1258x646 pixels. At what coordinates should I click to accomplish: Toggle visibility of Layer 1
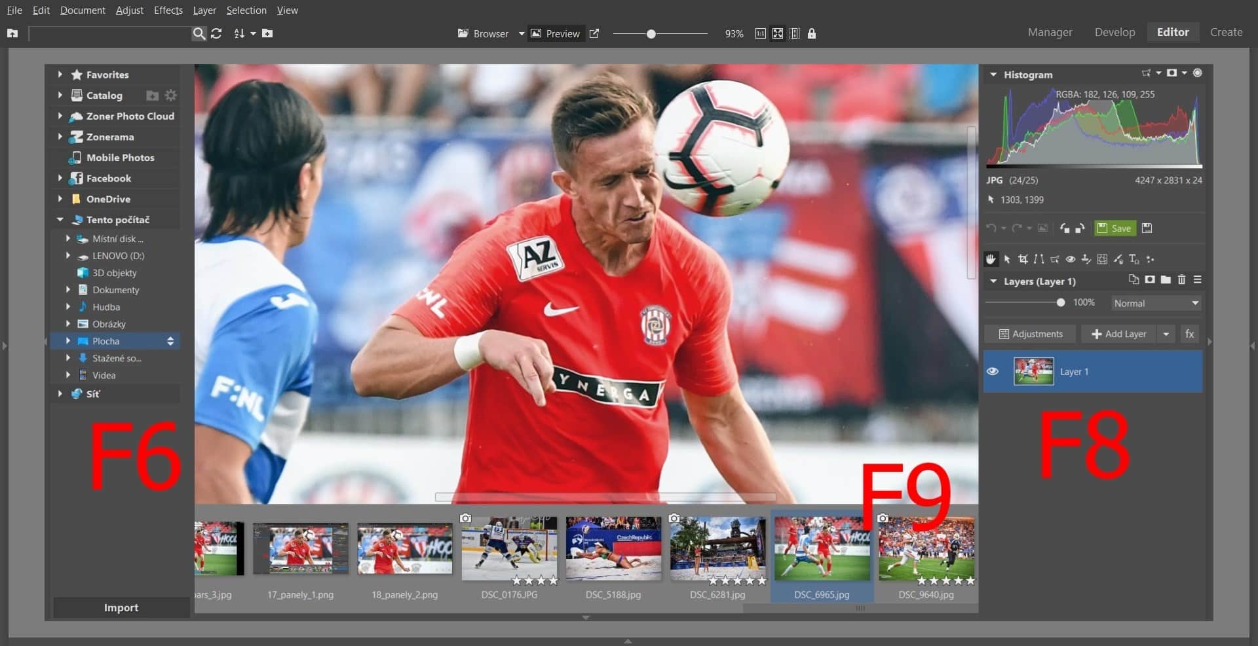point(993,371)
